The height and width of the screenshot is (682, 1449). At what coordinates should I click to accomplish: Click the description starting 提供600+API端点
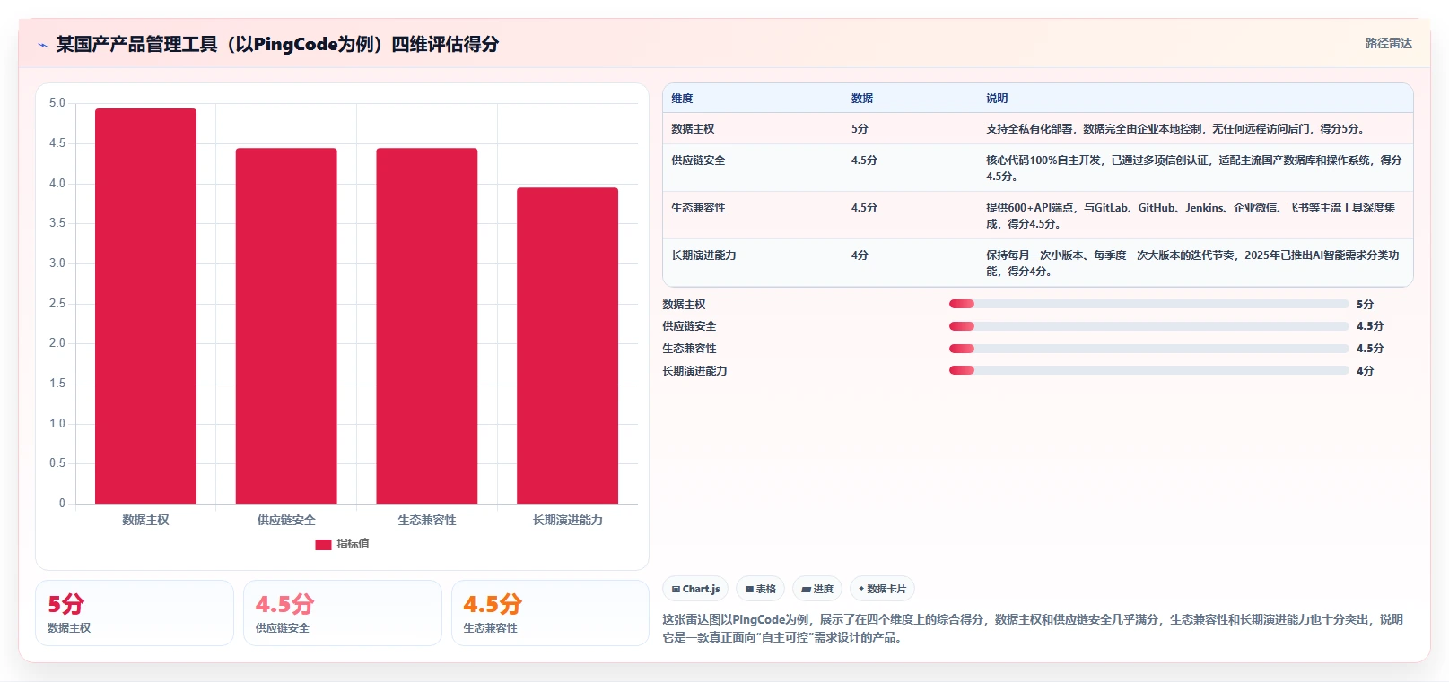click(x=1191, y=216)
